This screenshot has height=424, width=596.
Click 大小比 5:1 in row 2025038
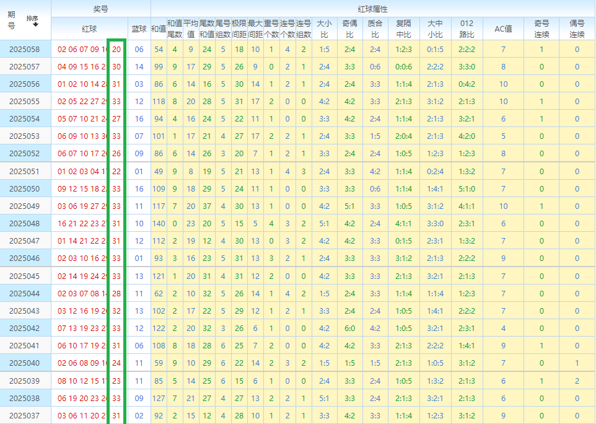324,398
